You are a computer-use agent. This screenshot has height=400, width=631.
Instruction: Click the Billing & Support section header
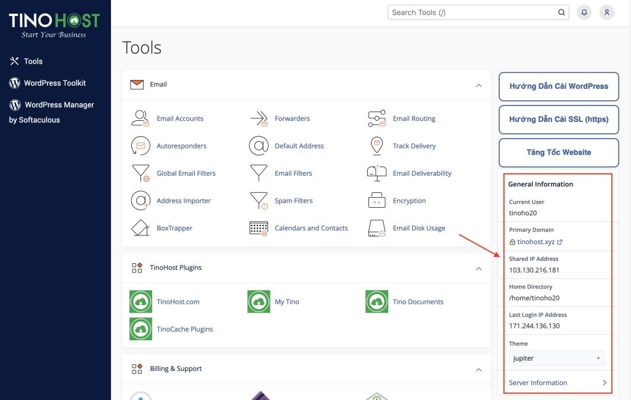[176, 369]
